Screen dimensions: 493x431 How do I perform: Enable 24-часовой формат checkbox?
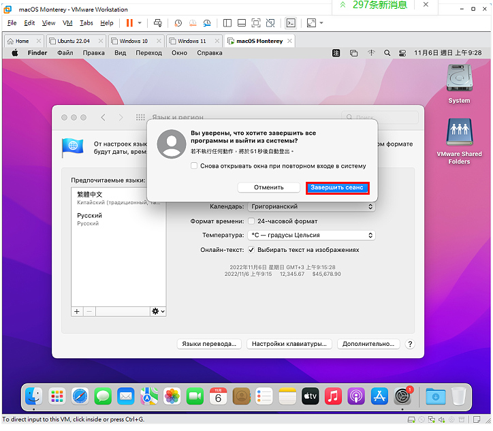(251, 221)
